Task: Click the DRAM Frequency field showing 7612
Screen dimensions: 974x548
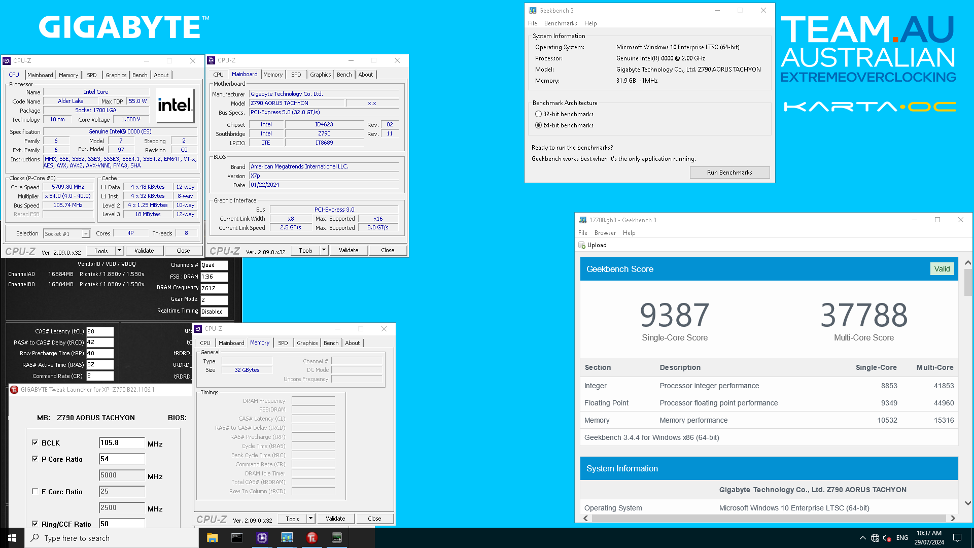Action: pos(214,288)
